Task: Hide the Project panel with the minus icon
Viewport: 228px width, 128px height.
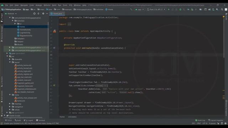Action: [x=47, y=14]
